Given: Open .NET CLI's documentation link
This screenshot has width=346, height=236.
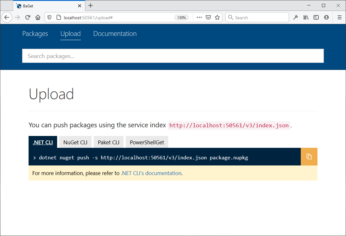Looking at the screenshot, I should point(151,173).
